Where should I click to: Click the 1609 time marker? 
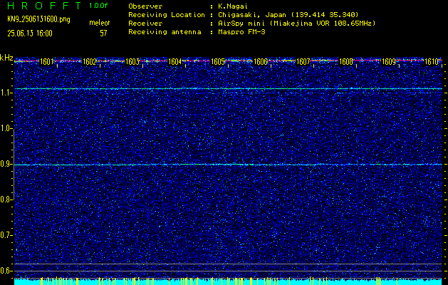389,62
